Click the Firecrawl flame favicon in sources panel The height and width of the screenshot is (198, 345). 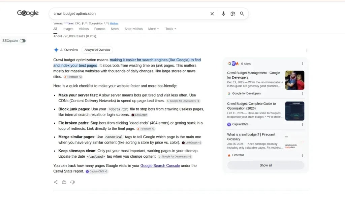tap(229, 155)
